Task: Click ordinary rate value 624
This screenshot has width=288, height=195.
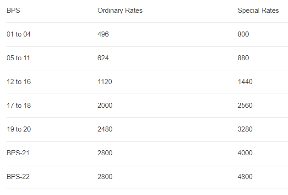Action: (103, 58)
